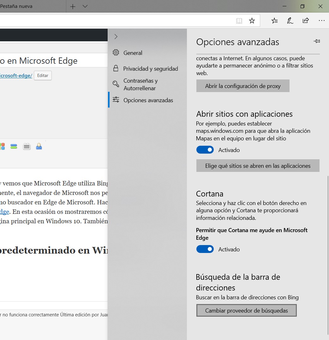Pin the settings pane with pin icon
Viewport: 329px width, 340px height.
[317, 41]
